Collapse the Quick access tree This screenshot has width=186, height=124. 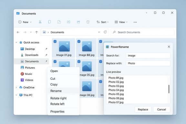point(16,42)
